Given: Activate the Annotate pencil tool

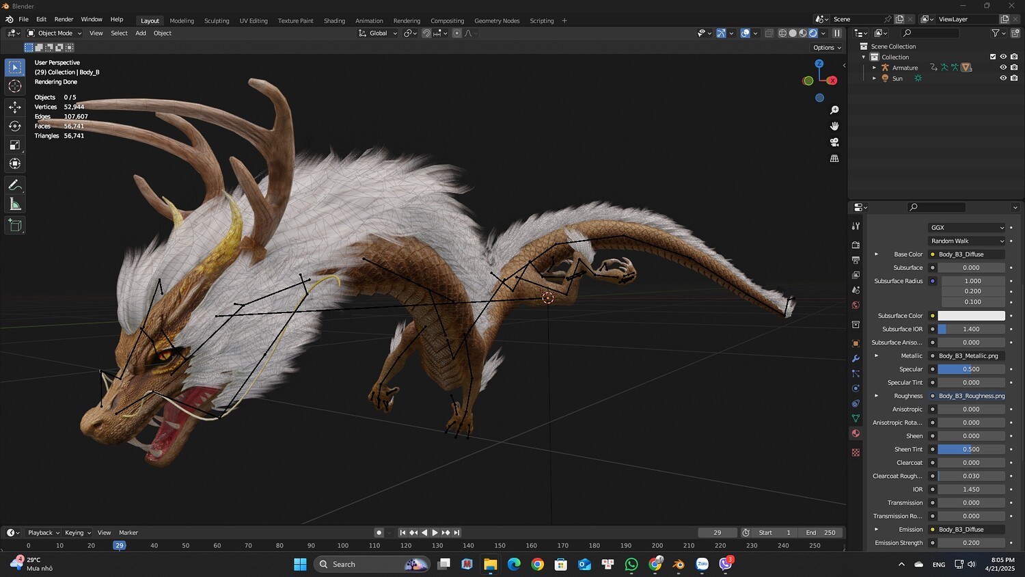Looking at the screenshot, I should [x=15, y=185].
